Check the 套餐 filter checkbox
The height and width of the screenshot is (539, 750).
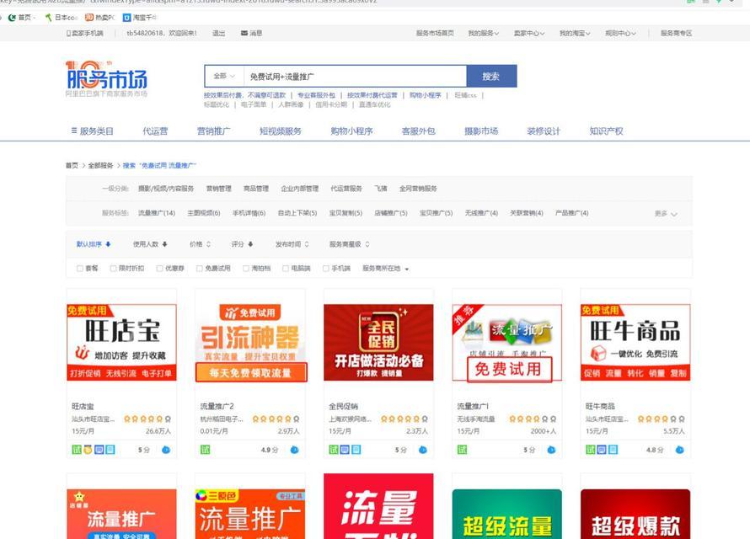(x=80, y=269)
